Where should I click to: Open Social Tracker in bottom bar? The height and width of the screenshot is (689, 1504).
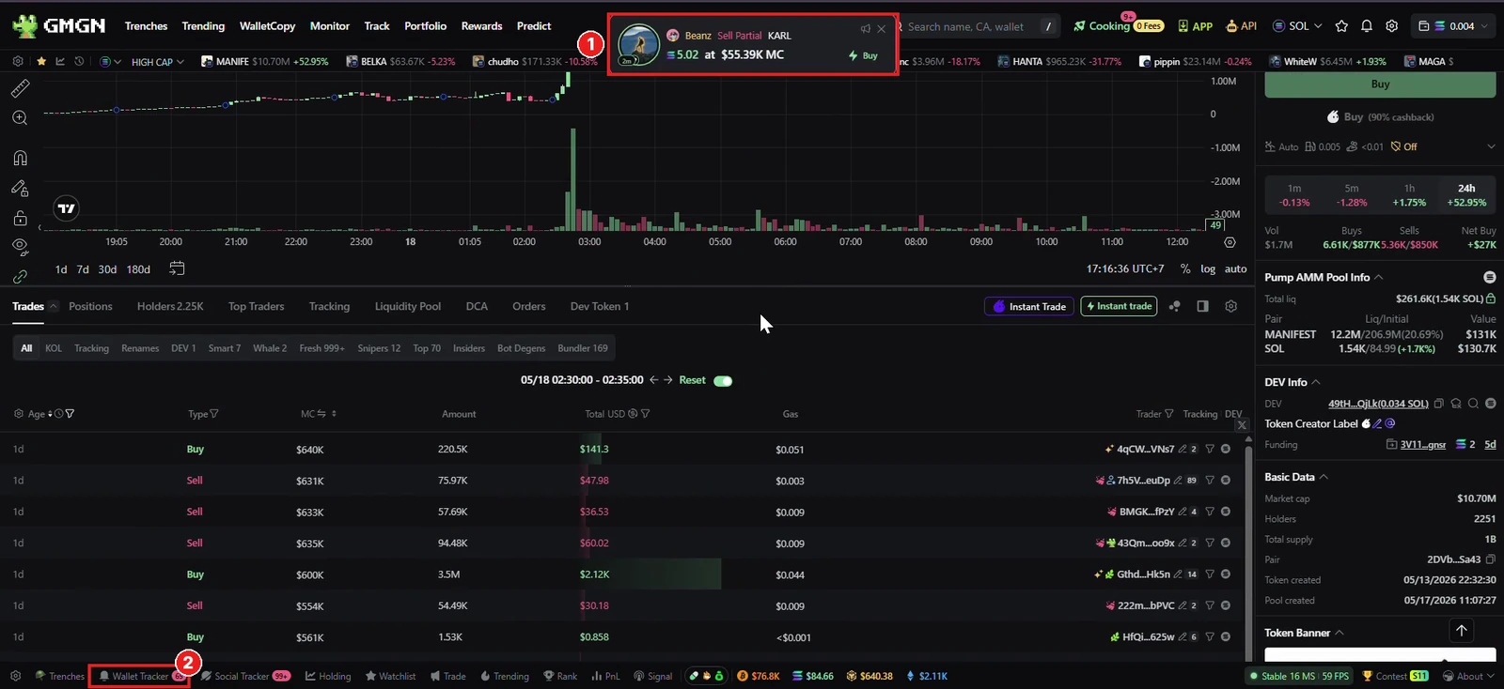[245, 676]
